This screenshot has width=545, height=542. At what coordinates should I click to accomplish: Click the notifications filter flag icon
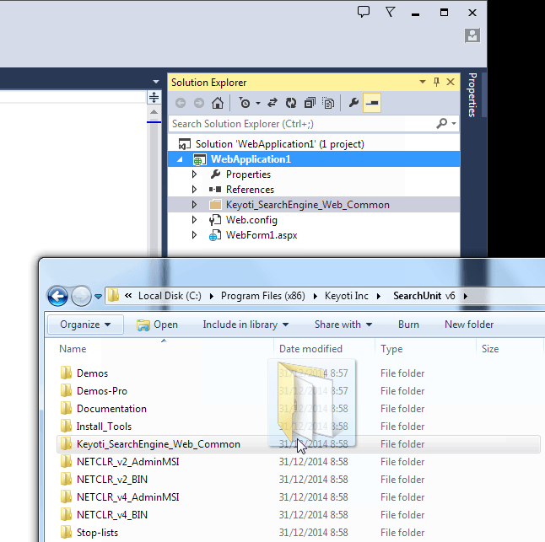point(391,12)
